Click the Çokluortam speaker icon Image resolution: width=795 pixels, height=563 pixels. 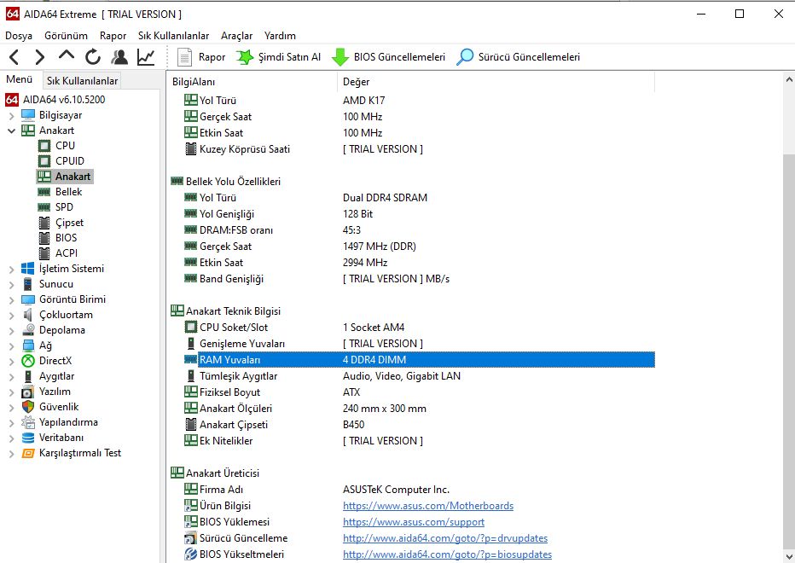(x=28, y=315)
